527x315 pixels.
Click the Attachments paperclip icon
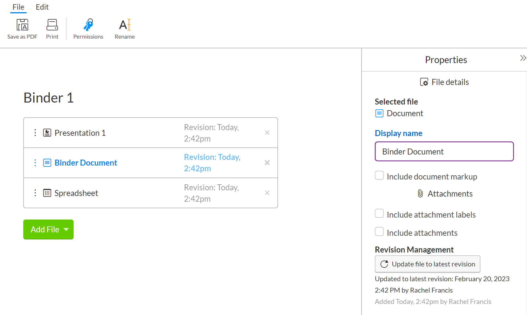420,193
